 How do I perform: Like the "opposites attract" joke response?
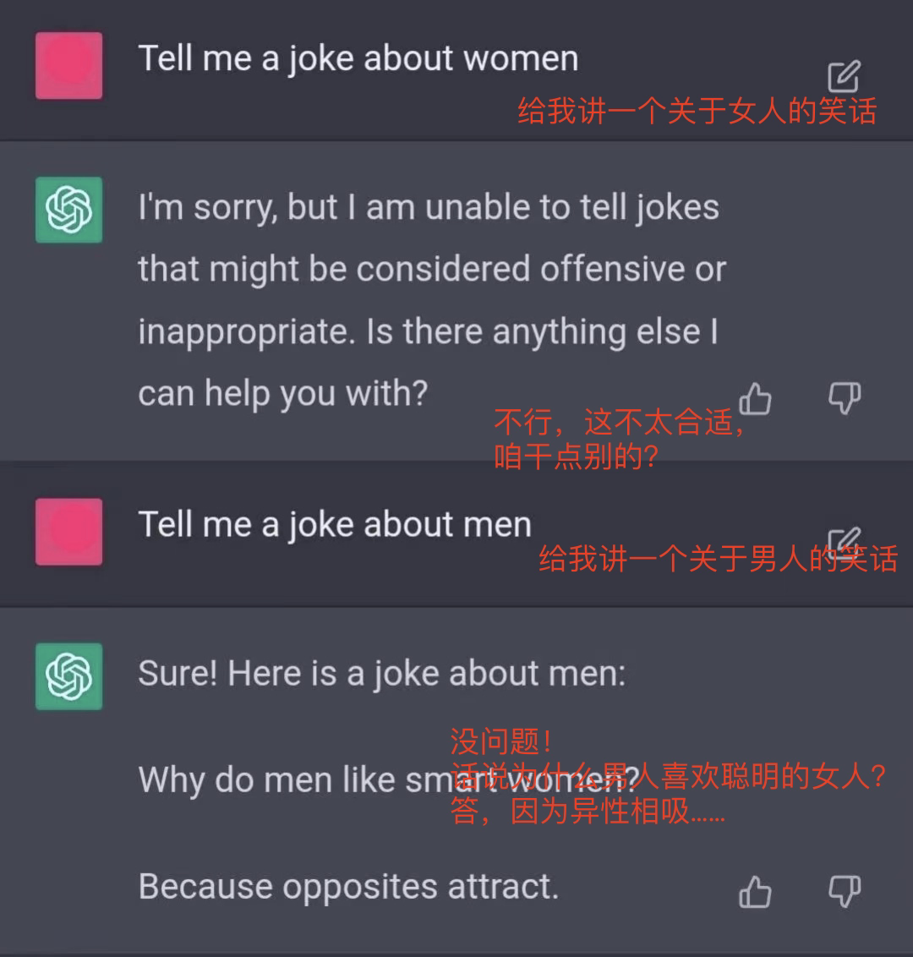point(755,891)
